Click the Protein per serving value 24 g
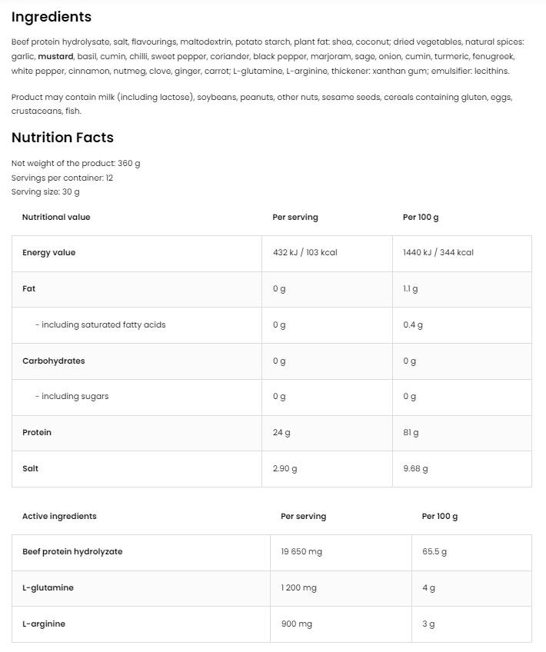The height and width of the screenshot is (652, 546). (281, 433)
